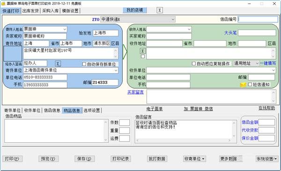Open the 中通快递 courier dropdown
Viewport: 281px width, 171px height.
tap(138, 19)
